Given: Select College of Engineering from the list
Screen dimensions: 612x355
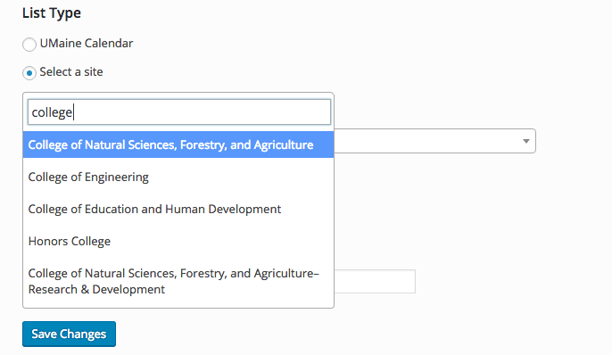Looking at the screenshot, I should point(178,177).
